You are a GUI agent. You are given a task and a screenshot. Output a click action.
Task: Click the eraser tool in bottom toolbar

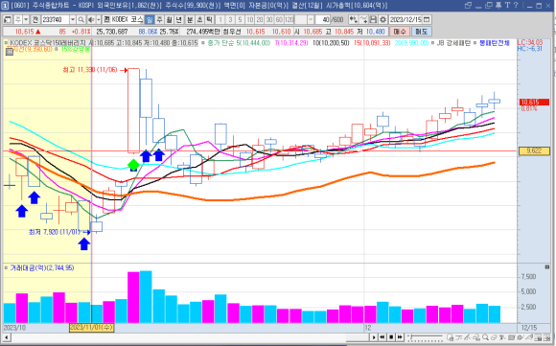click(494, 337)
